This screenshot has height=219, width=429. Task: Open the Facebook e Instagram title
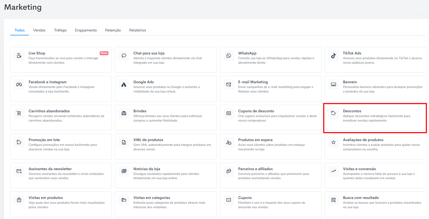48,82
